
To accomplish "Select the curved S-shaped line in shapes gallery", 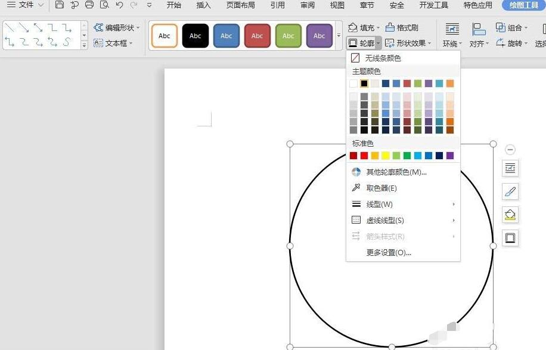I will coord(66,42).
